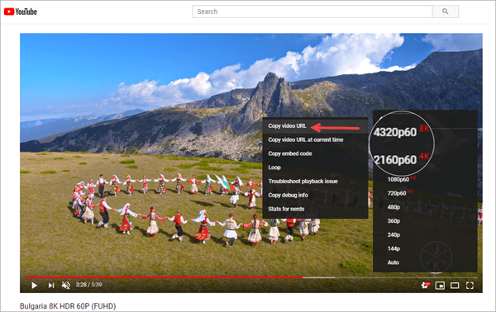Choose Copy embed code
496x312 pixels.
tap(315, 154)
